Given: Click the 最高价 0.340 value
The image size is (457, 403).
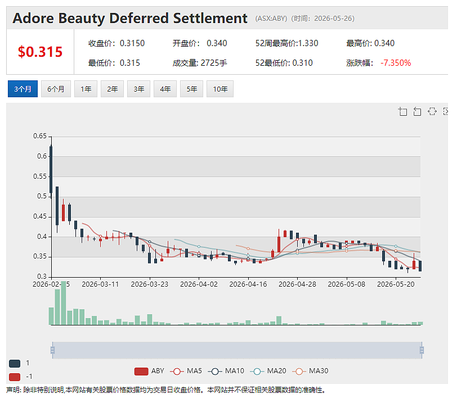Looking at the screenshot, I should coord(384,43).
